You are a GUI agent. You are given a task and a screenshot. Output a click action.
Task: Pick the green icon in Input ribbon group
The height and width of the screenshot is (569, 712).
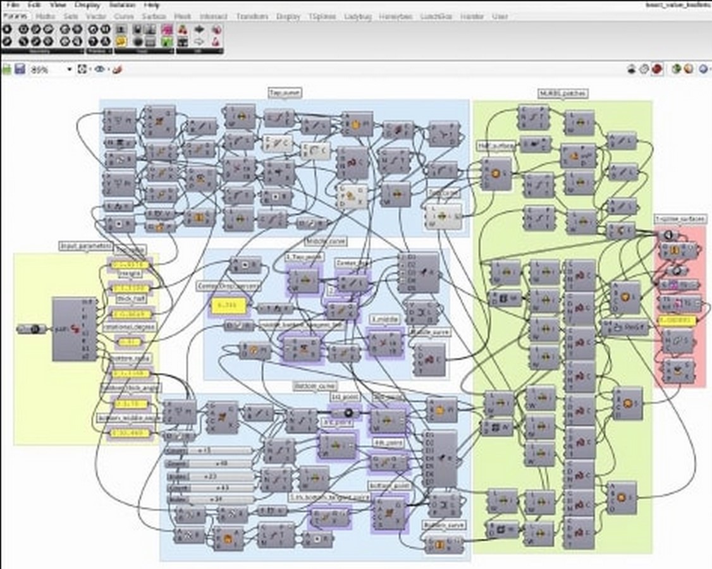coord(167,42)
